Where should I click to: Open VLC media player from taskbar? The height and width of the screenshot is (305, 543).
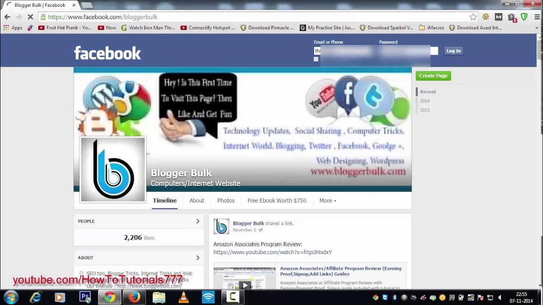(x=184, y=297)
